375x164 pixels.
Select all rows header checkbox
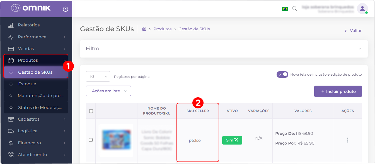pyautogui.click(x=91, y=111)
